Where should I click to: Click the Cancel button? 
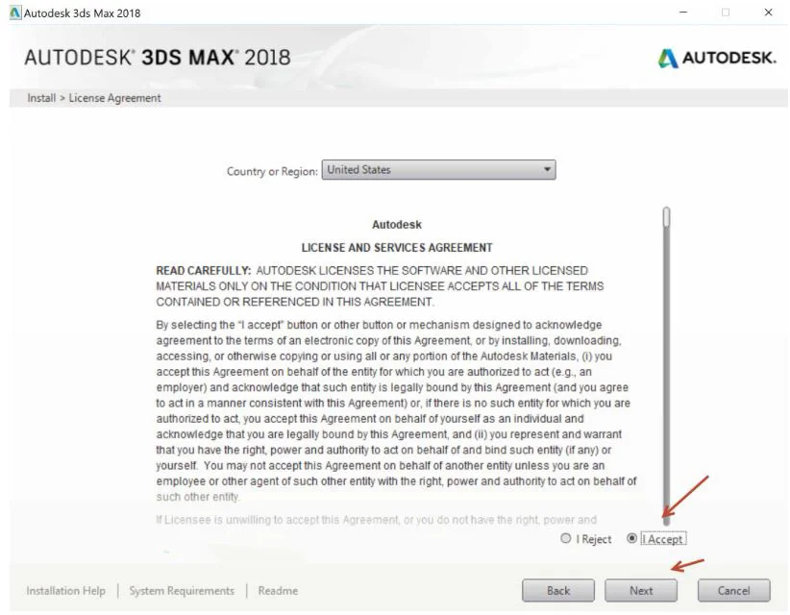tap(733, 590)
